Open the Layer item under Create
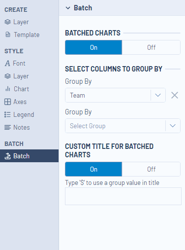The width and height of the screenshot is (185, 250). click(x=17, y=22)
